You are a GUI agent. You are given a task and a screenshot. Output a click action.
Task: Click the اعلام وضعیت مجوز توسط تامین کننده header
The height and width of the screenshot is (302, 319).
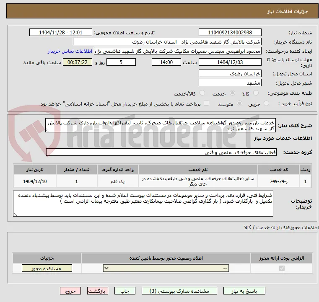[166, 258]
